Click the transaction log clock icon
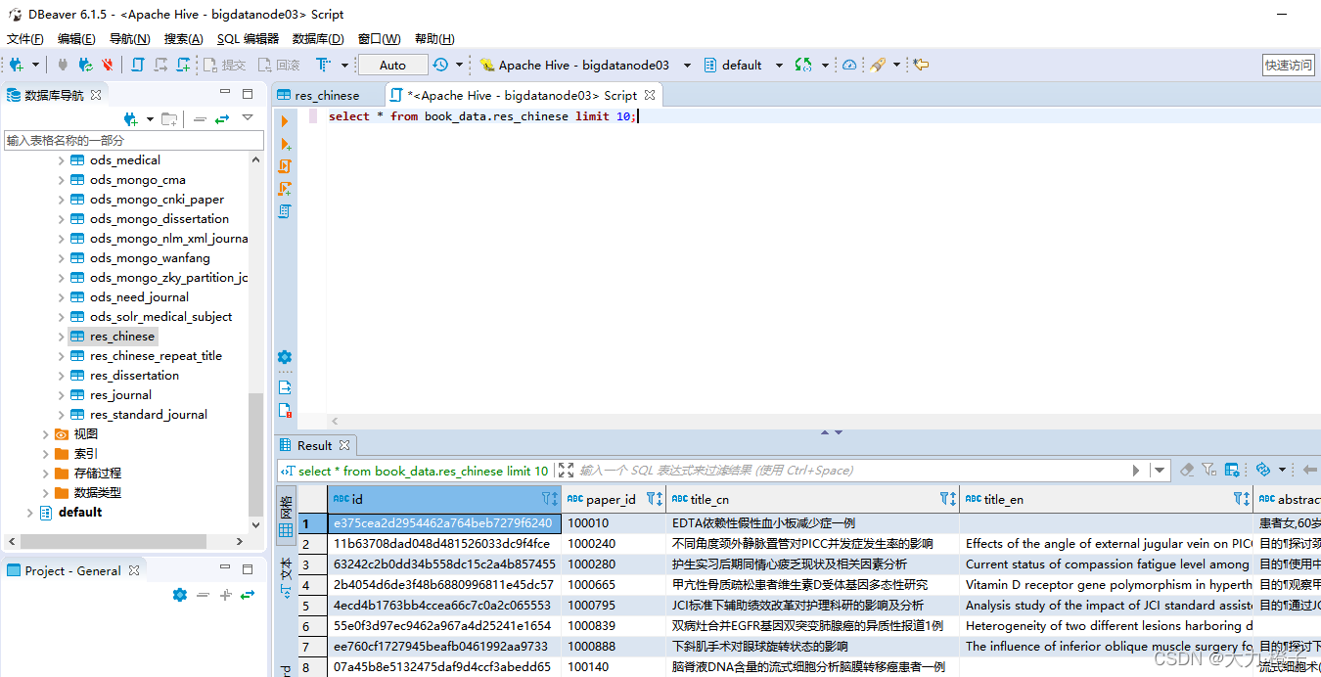This screenshot has height=677, width=1321. click(x=440, y=65)
